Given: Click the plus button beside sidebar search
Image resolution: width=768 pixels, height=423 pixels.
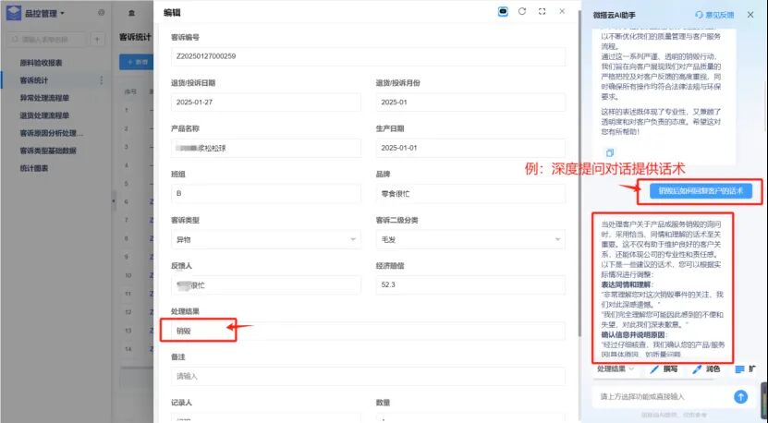Looking at the screenshot, I should click(97, 39).
